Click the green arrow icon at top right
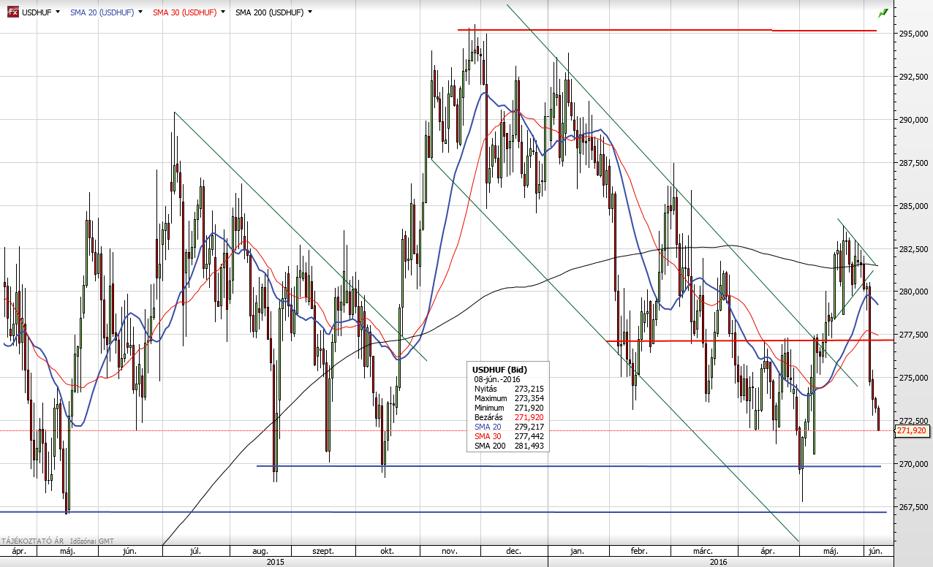The width and height of the screenshot is (933, 567). [x=883, y=12]
